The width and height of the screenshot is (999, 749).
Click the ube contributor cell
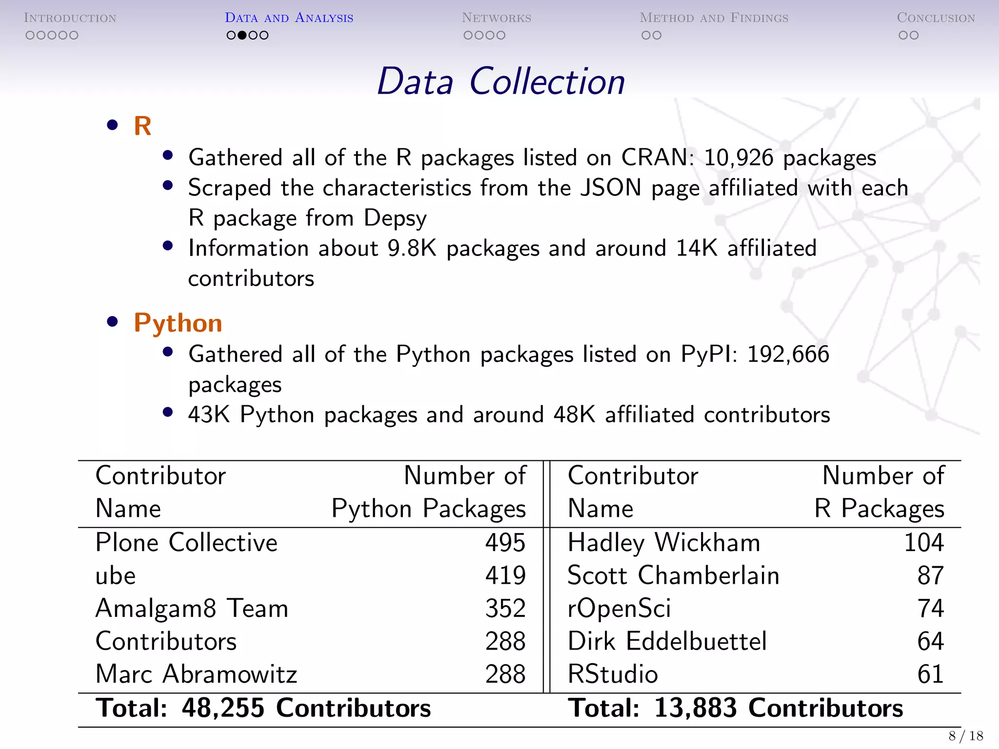(x=116, y=576)
